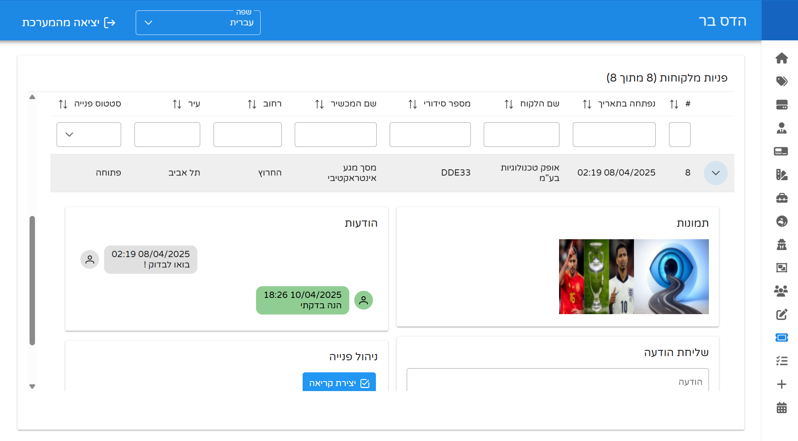This screenshot has height=441, width=798.
Task: Click the customer name filter input
Action: (521, 134)
